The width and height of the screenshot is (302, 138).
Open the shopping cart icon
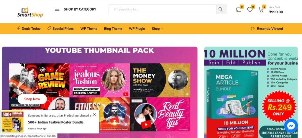point(261,10)
